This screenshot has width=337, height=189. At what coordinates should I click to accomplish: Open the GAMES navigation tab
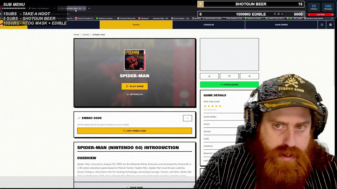pyautogui.click(x=136, y=25)
